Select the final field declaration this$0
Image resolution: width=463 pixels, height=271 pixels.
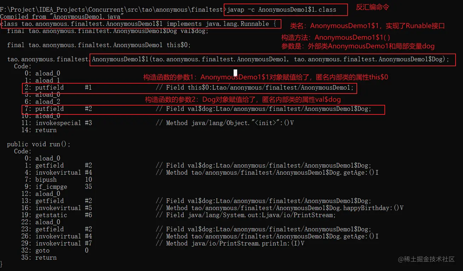(x=99, y=45)
